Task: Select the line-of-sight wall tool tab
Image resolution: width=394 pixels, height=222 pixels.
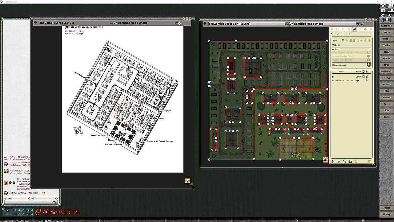Action: tap(354, 29)
